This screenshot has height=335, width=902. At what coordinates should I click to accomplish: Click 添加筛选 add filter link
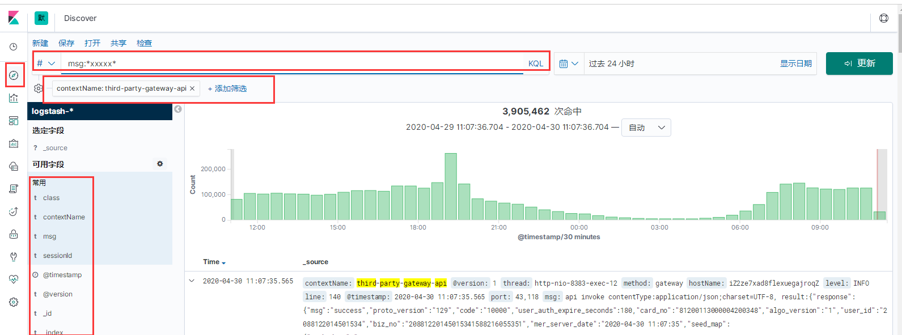coord(227,88)
